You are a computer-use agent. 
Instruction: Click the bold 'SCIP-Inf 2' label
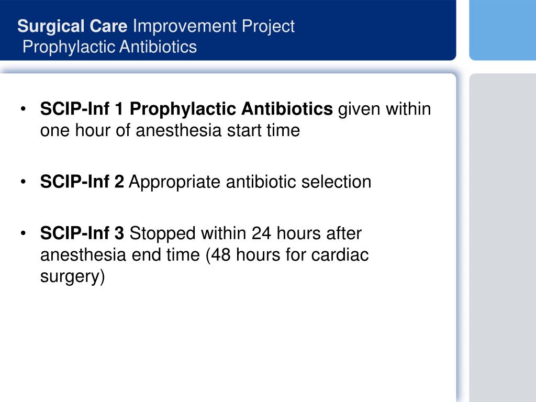[82, 182]
